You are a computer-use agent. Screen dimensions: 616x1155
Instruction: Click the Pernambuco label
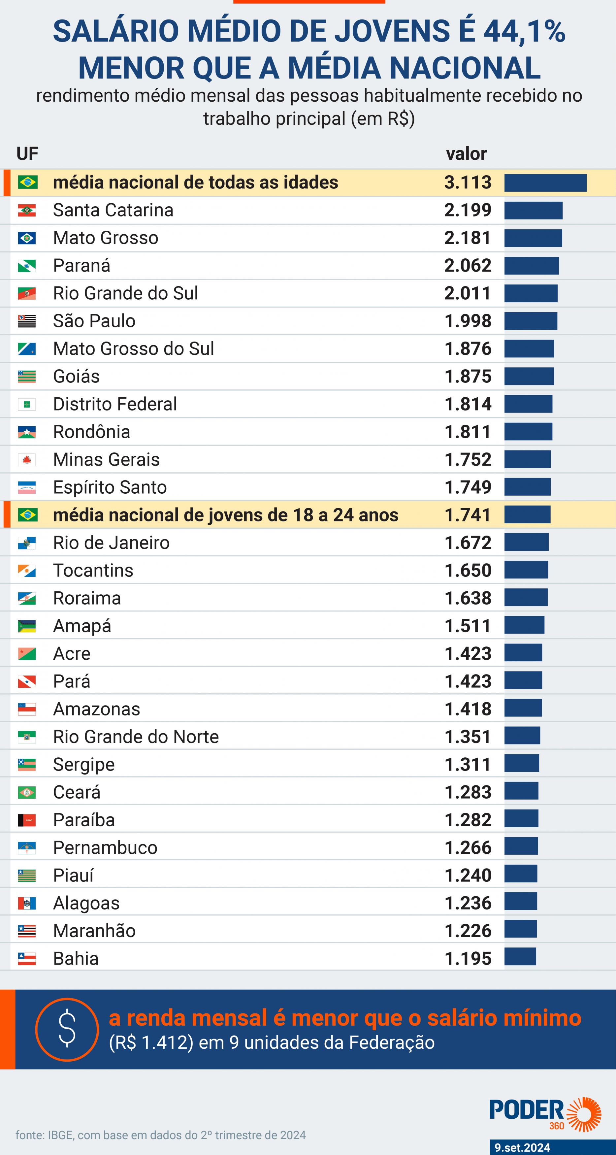coord(105,848)
